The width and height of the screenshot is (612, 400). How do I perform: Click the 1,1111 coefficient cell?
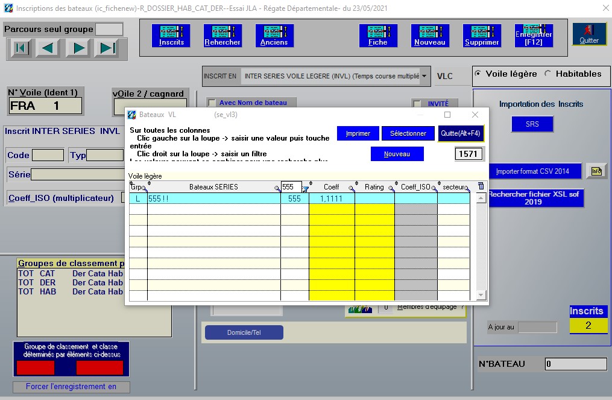(332, 198)
